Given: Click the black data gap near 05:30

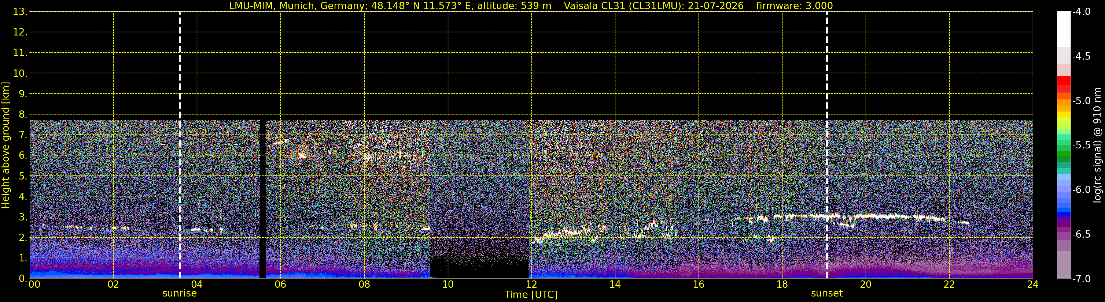Looking at the screenshot, I should (262, 199).
